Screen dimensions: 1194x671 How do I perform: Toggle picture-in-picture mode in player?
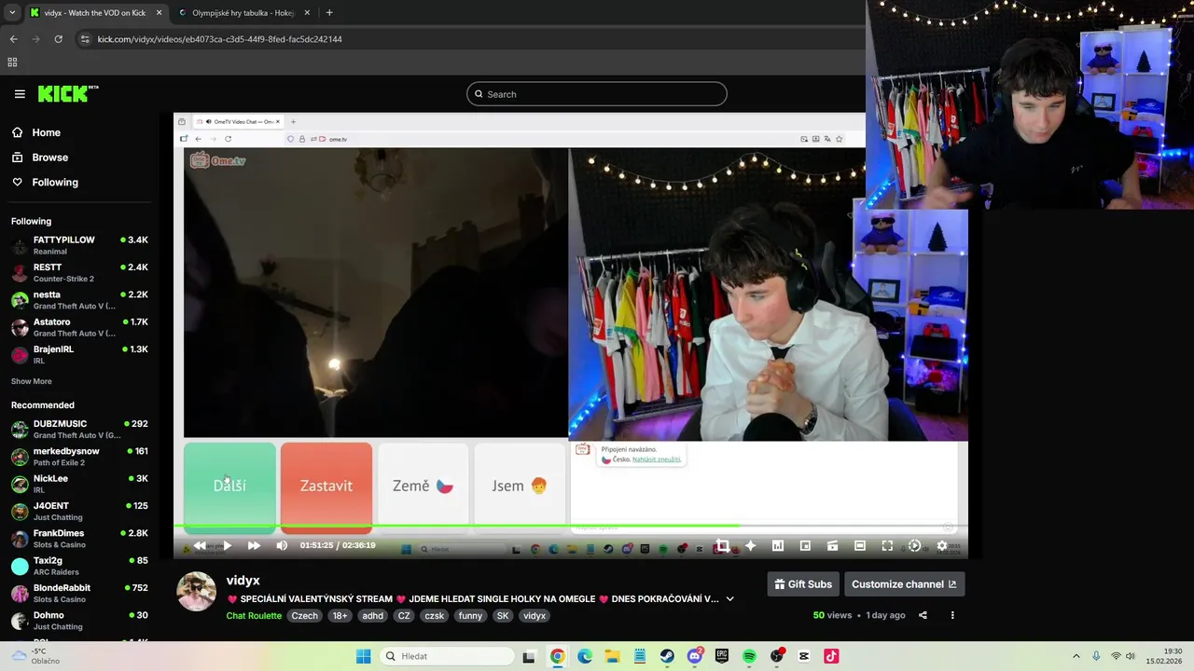pos(805,546)
